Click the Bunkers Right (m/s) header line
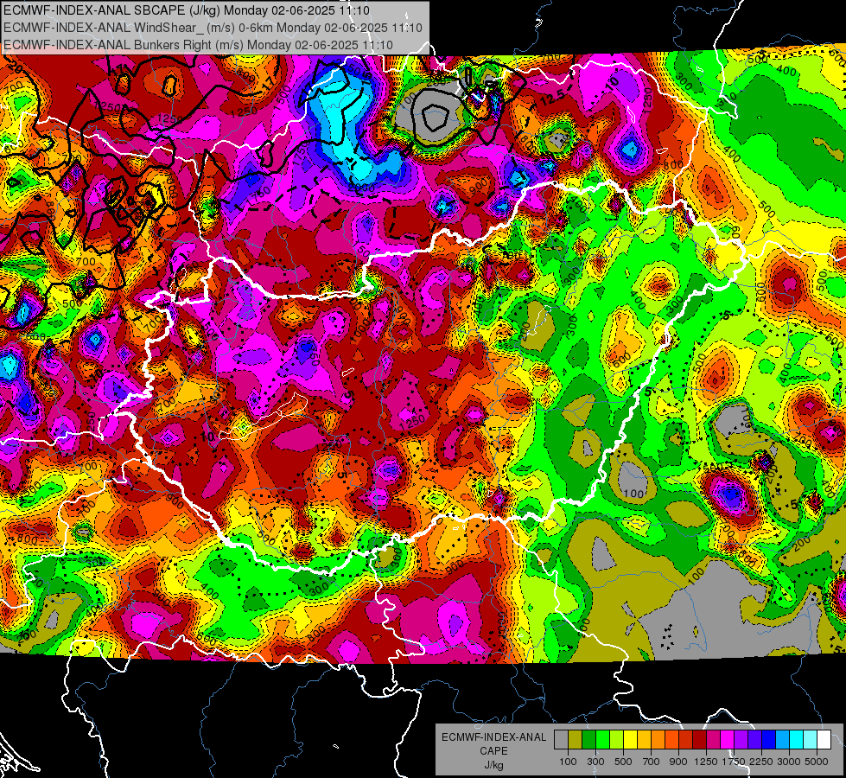The image size is (846, 778). [x=198, y=45]
